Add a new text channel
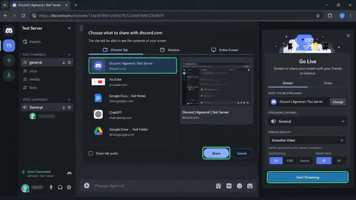The height and width of the screenshot is (200, 356). [69, 55]
